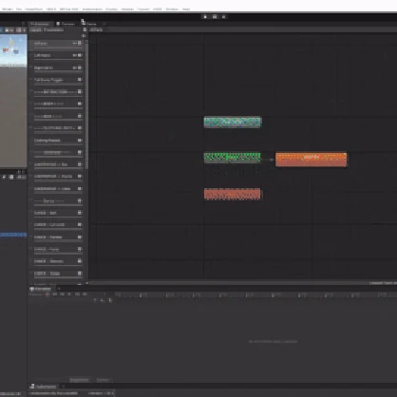Select the Animator window tab
Image resolution: width=397 pixels, height=397 pixels.
pyautogui.click(x=40, y=24)
